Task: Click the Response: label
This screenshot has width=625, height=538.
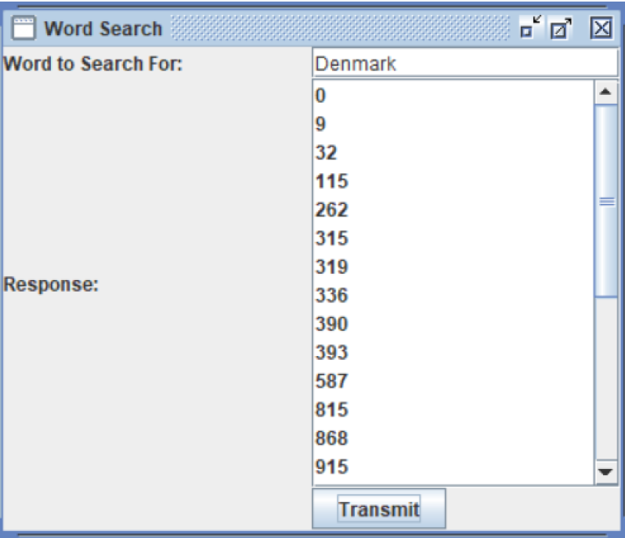Action: tap(51, 285)
